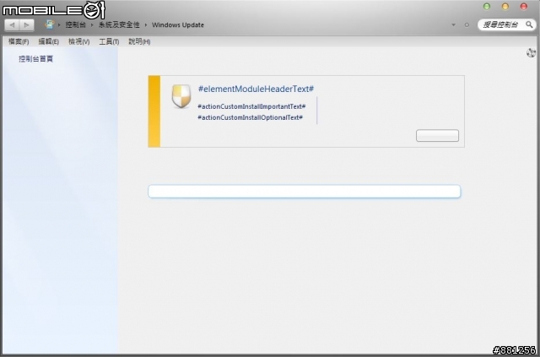Image resolution: width=540 pixels, height=357 pixels.
Task: Click the green window button
Action: click(x=487, y=7)
